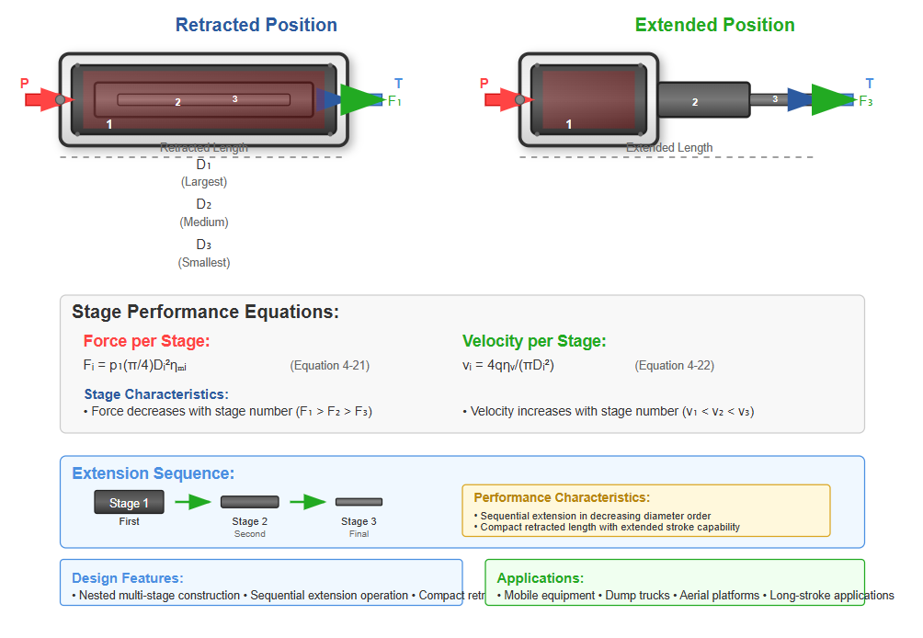Click the Equation 4-21 reference label
This screenshot has width=923, height=638.
(x=329, y=366)
